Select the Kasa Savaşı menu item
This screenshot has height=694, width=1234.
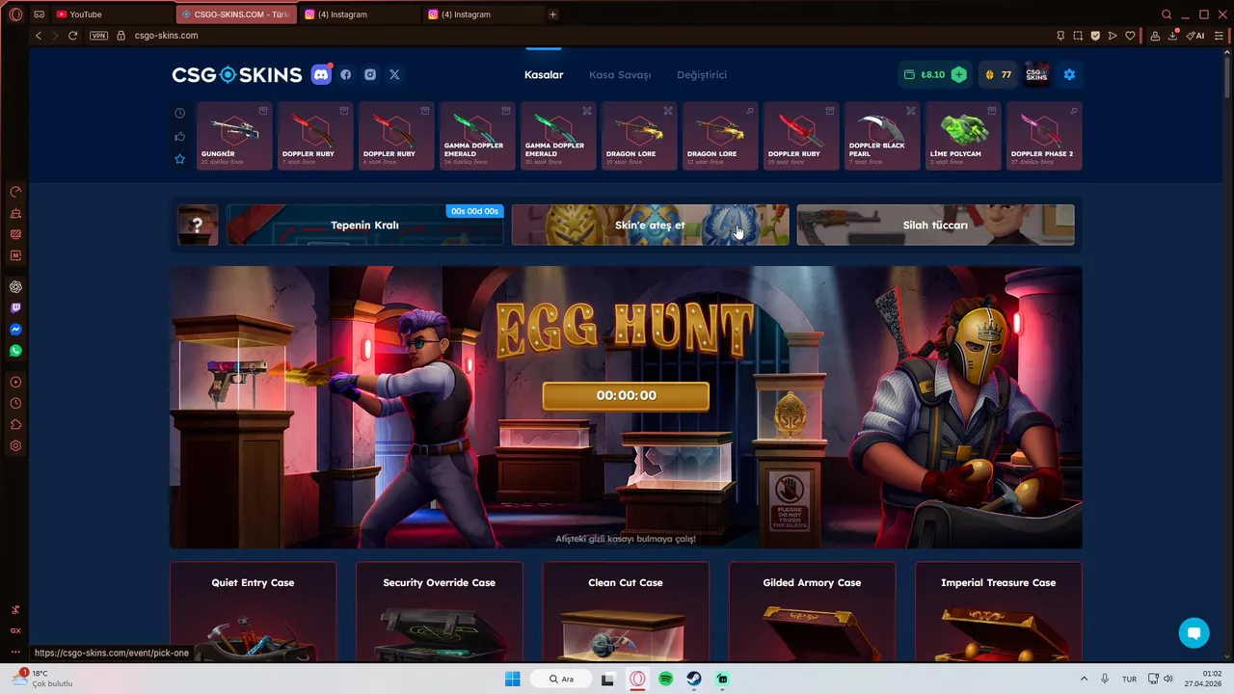pyautogui.click(x=620, y=74)
